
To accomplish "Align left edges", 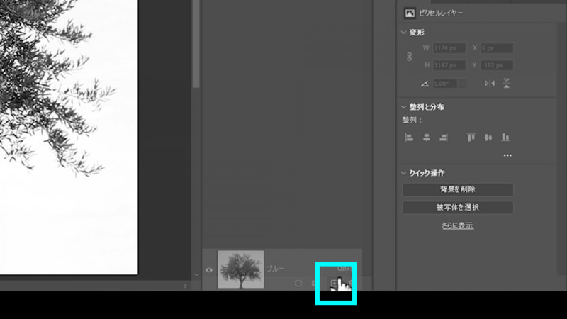I will pyautogui.click(x=409, y=138).
